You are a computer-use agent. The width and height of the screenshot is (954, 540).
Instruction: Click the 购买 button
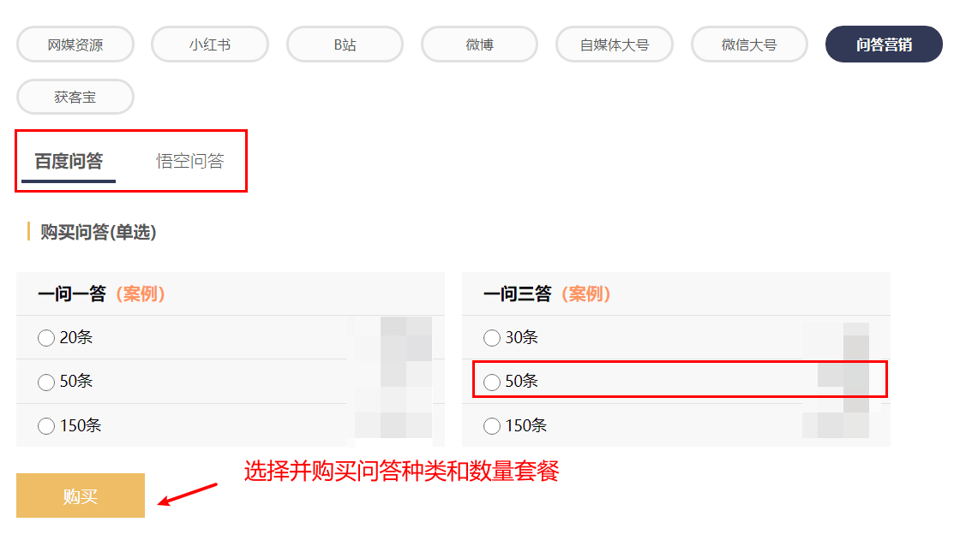(x=81, y=495)
